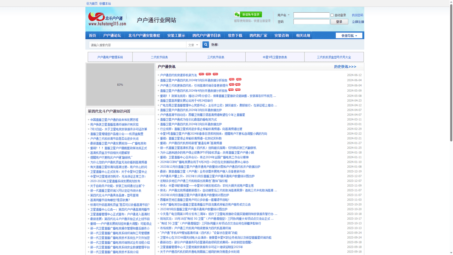453x255 pixels.
Task: Open the 三代机节目表 link
Action: point(216,57)
